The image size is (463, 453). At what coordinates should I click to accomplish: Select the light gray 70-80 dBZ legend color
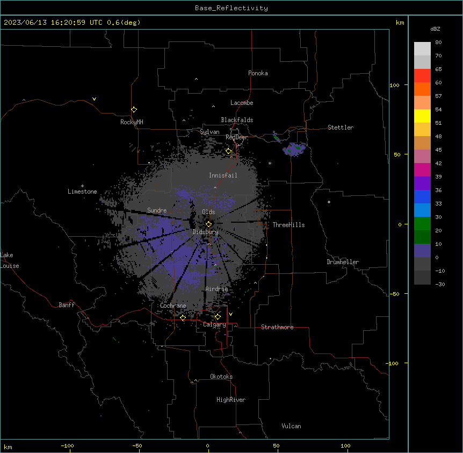(x=422, y=48)
